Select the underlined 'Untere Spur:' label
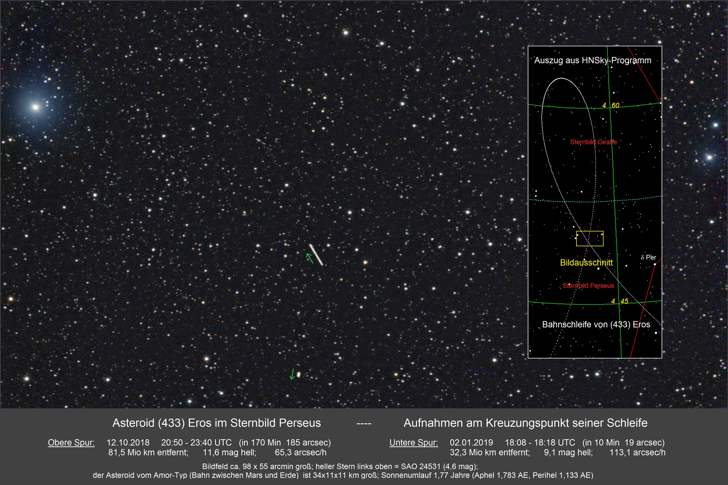 (x=414, y=442)
